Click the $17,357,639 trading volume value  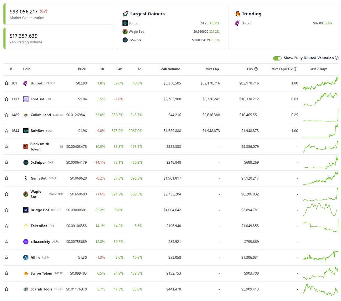pyautogui.click(x=24, y=36)
